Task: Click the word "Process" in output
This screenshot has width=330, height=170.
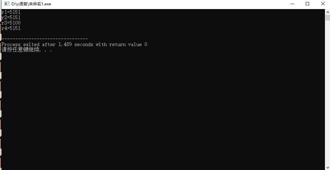Action: coord(11,44)
